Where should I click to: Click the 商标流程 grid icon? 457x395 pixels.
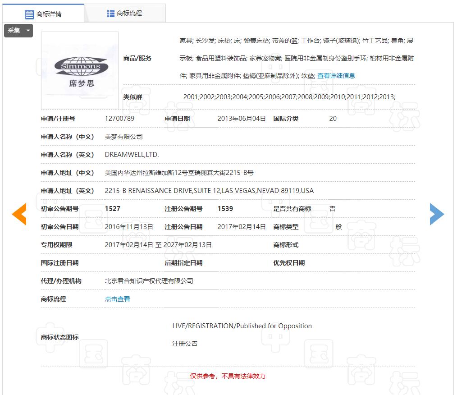(111, 14)
